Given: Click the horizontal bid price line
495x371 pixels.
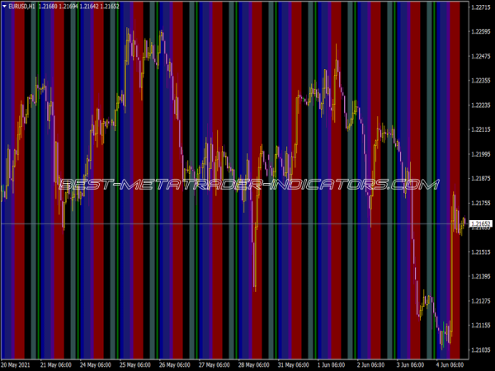Looking at the screenshot, I should pos(206,224).
